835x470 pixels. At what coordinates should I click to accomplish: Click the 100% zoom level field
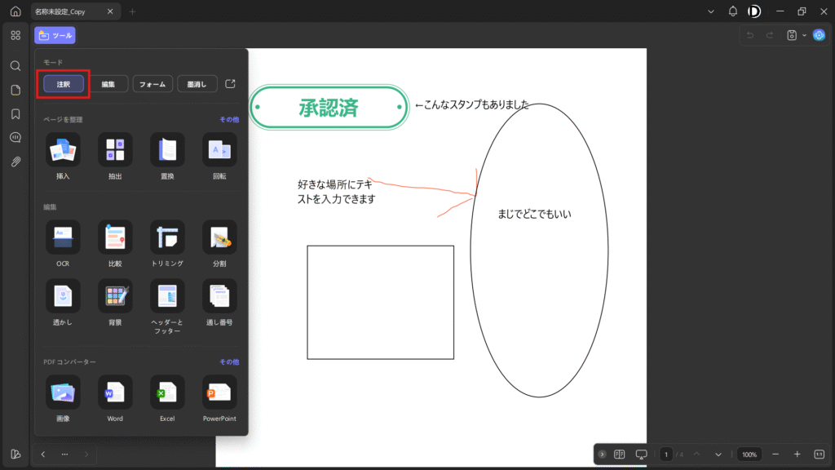coord(749,454)
